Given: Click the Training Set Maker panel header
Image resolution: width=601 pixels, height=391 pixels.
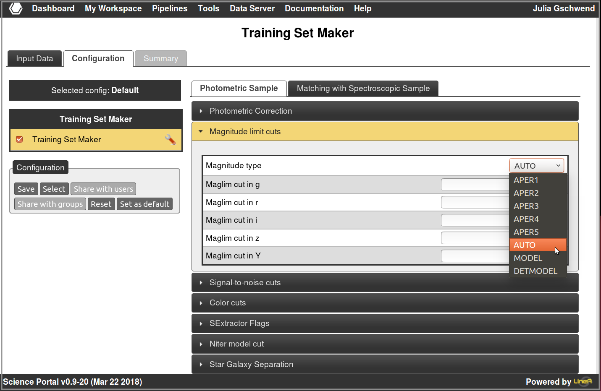Looking at the screenshot, I should pos(96,119).
